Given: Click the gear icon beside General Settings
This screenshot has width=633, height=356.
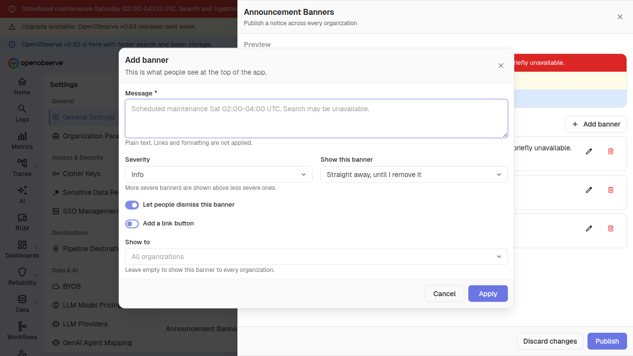Looking at the screenshot, I should click(x=56, y=117).
